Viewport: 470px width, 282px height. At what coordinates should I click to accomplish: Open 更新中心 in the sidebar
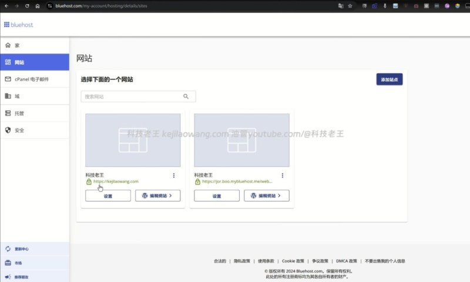pos(35,249)
